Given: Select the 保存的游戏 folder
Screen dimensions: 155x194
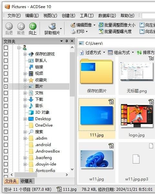Looking at the screenshot, I should [x=45, y=54].
